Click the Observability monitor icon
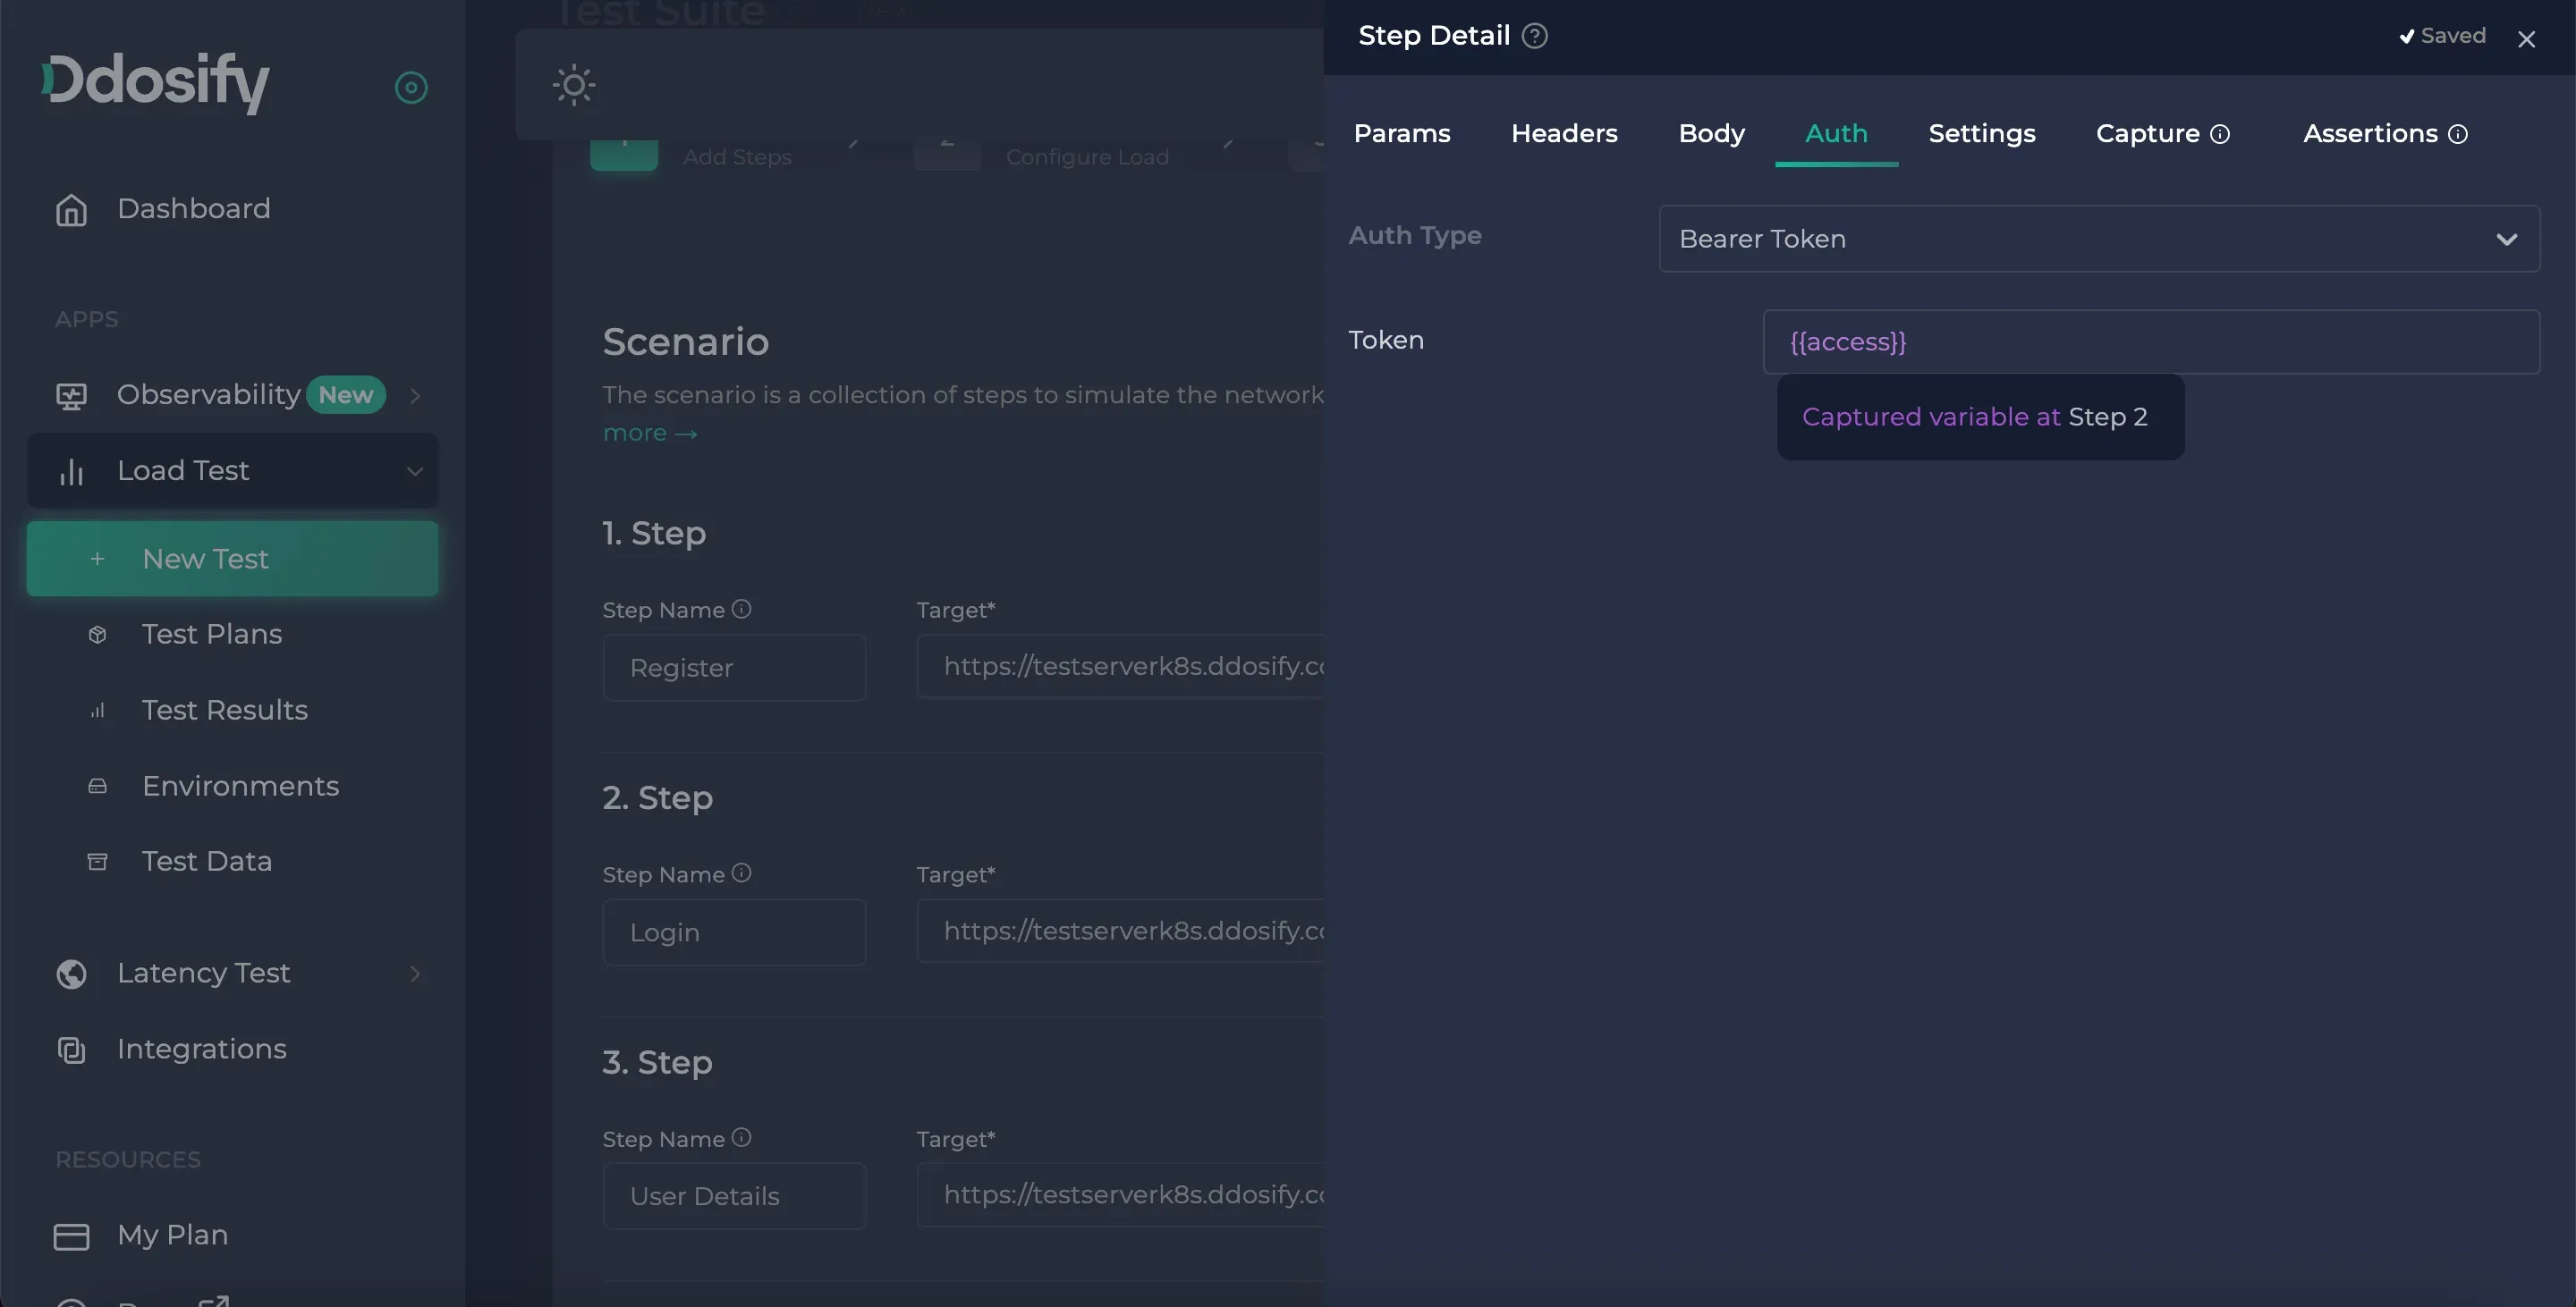The image size is (2576, 1307). point(71,396)
